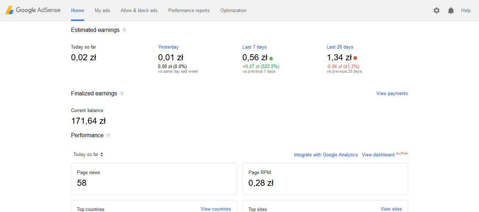Switch to the My ads tab

(102, 11)
